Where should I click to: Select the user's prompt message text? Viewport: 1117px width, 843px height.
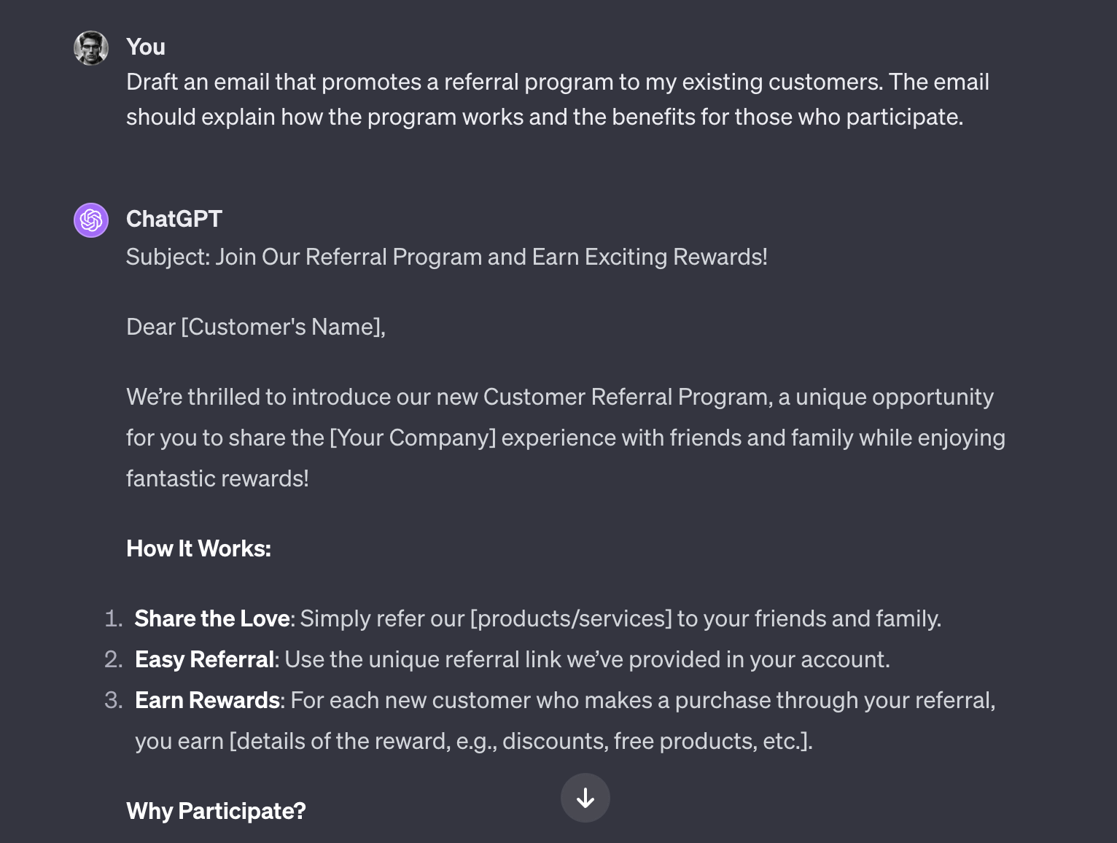[x=558, y=99]
